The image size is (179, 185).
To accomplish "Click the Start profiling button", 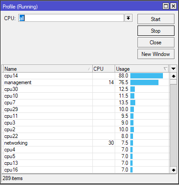I will [156, 19].
